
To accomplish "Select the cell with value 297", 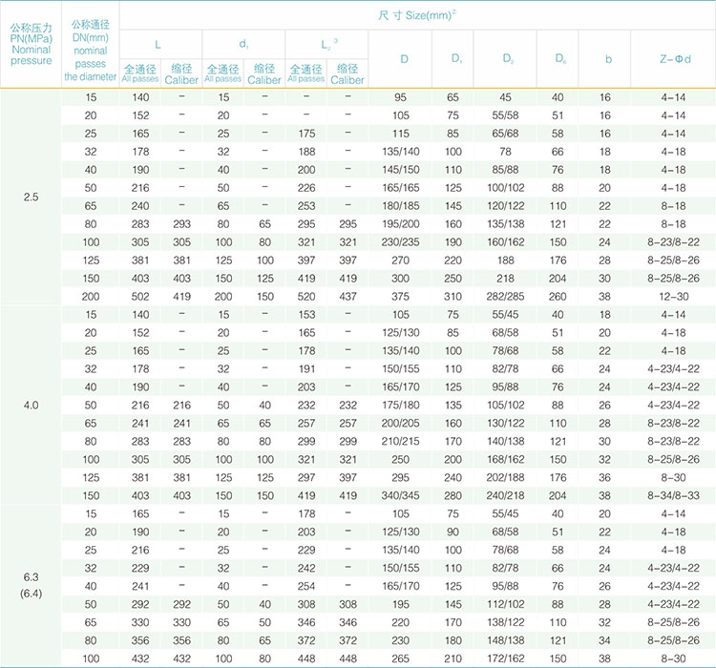I will pos(306,477).
